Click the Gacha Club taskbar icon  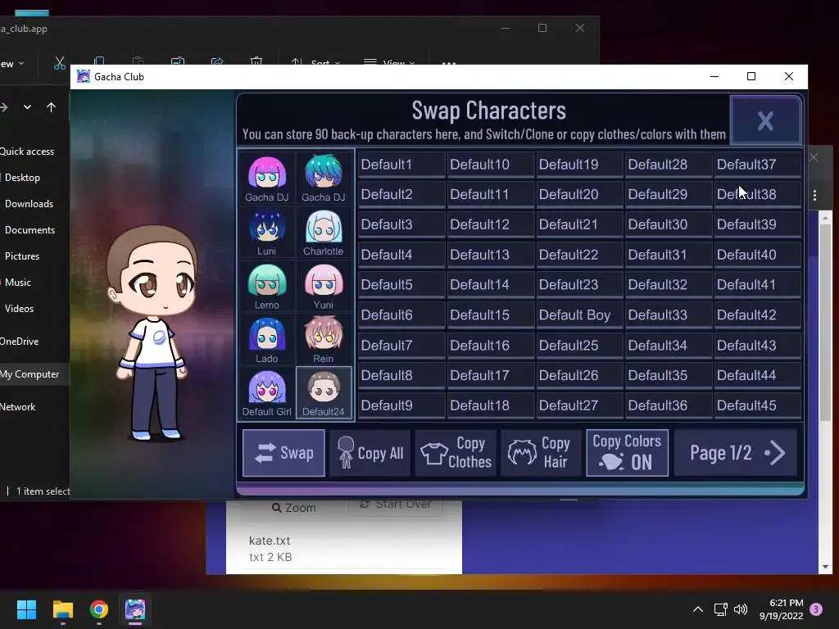(135, 609)
